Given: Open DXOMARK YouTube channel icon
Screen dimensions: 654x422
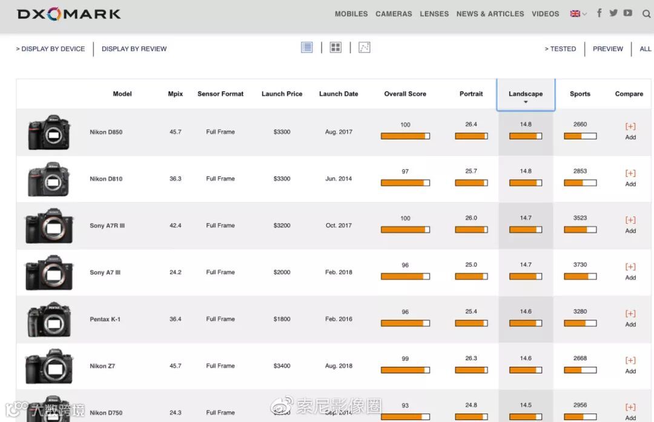Looking at the screenshot, I should coord(628,13).
